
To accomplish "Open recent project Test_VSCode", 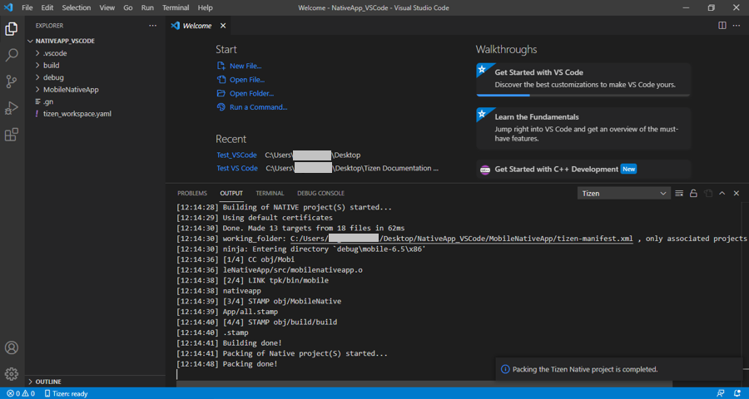I will (x=236, y=155).
